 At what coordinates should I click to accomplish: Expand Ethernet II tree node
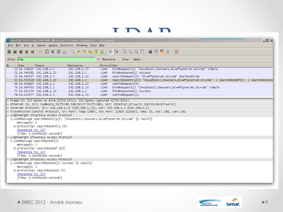click(x=8, y=104)
